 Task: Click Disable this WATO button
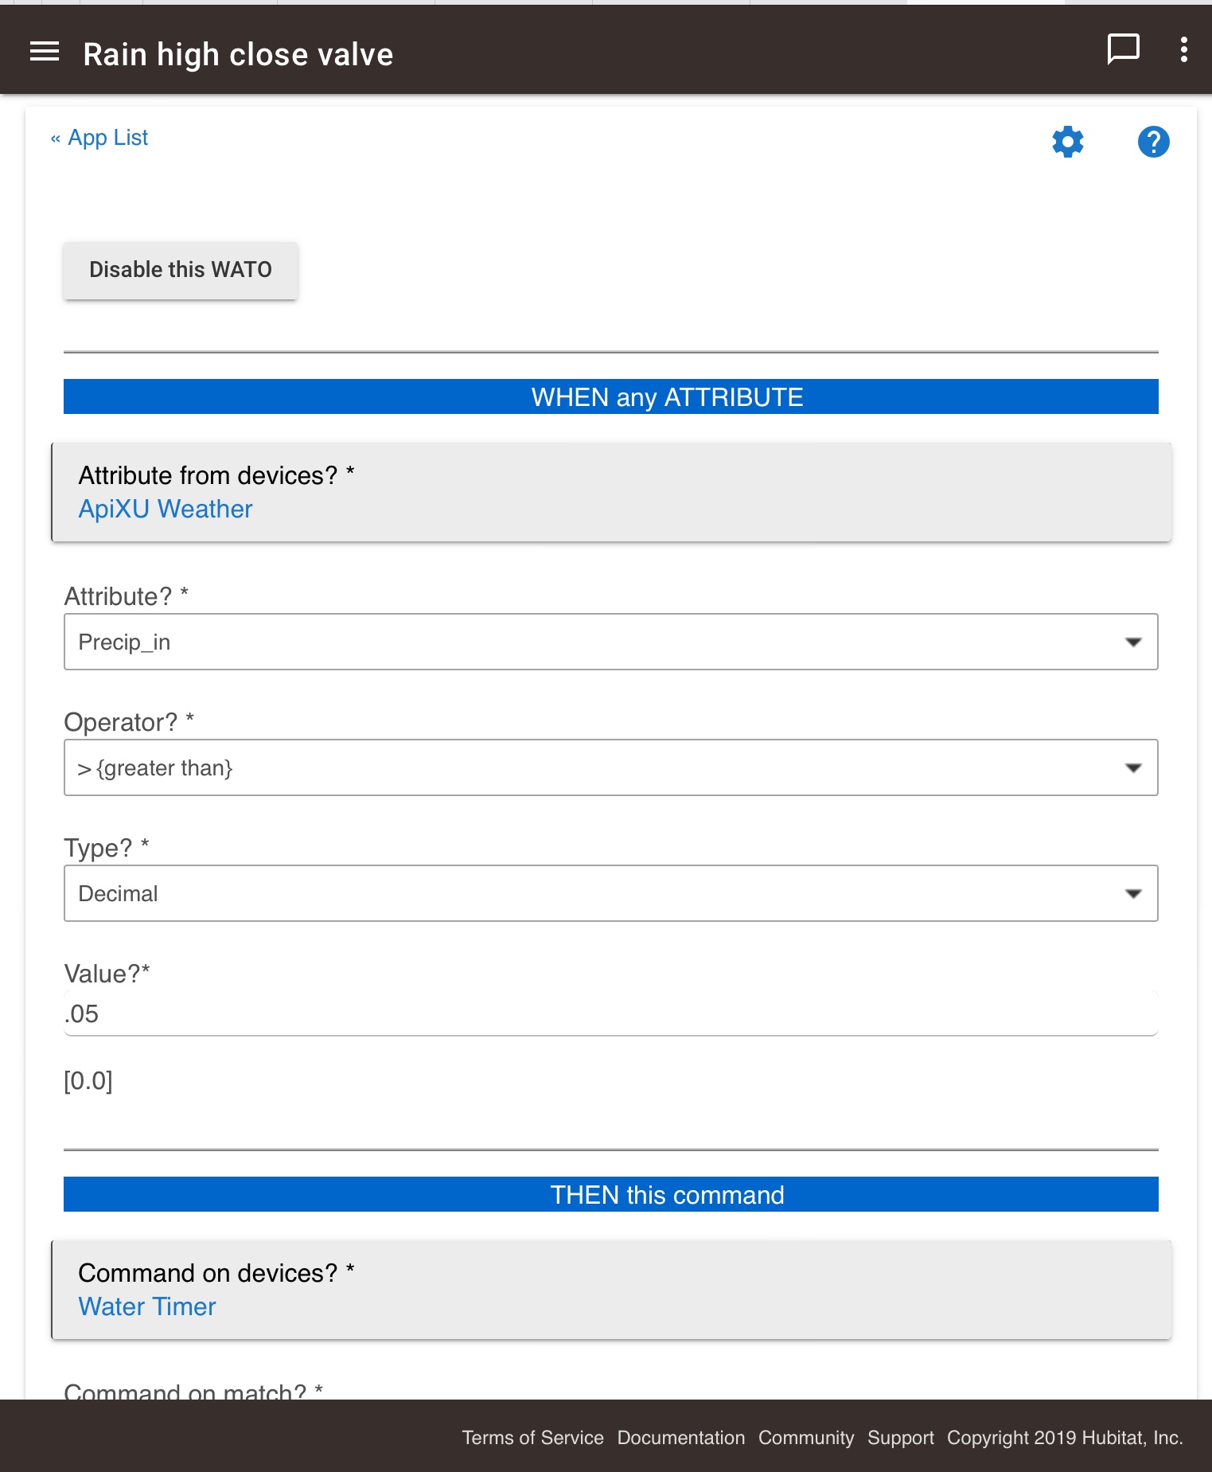coord(181,270)
